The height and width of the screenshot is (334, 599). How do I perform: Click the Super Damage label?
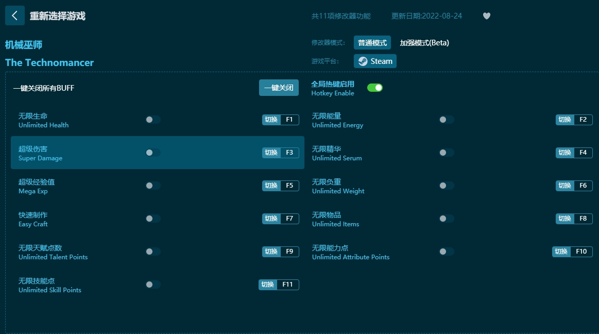[x=41, y=158]
